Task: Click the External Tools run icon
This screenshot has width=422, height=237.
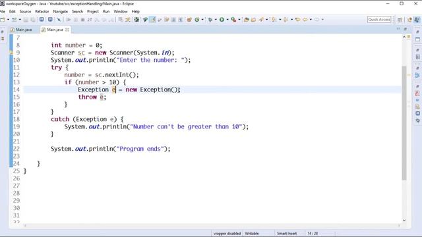Action: pos(233,20)
